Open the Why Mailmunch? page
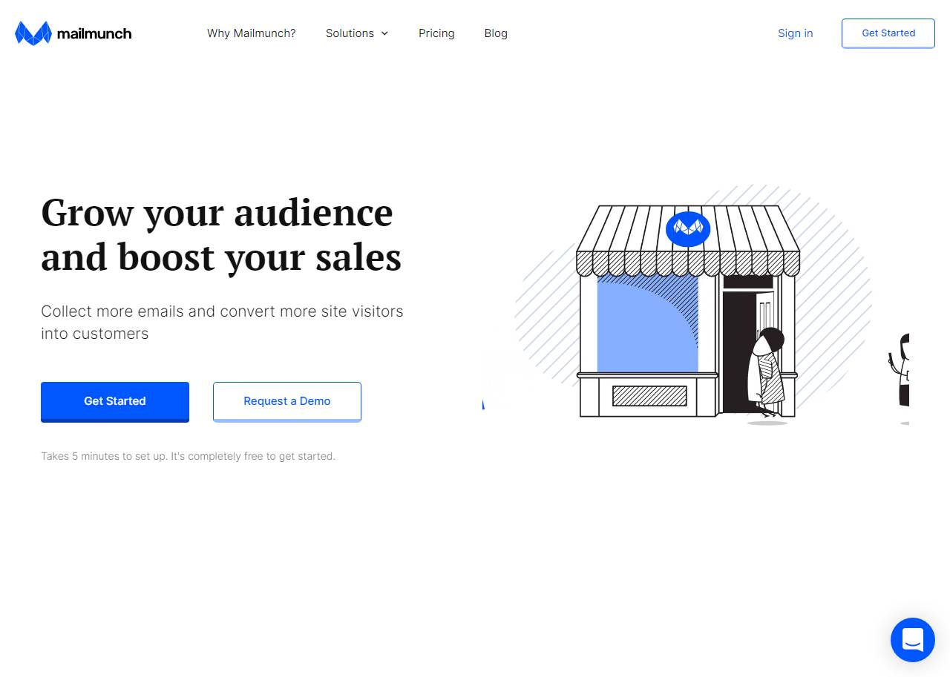 [x=251, y=33]
